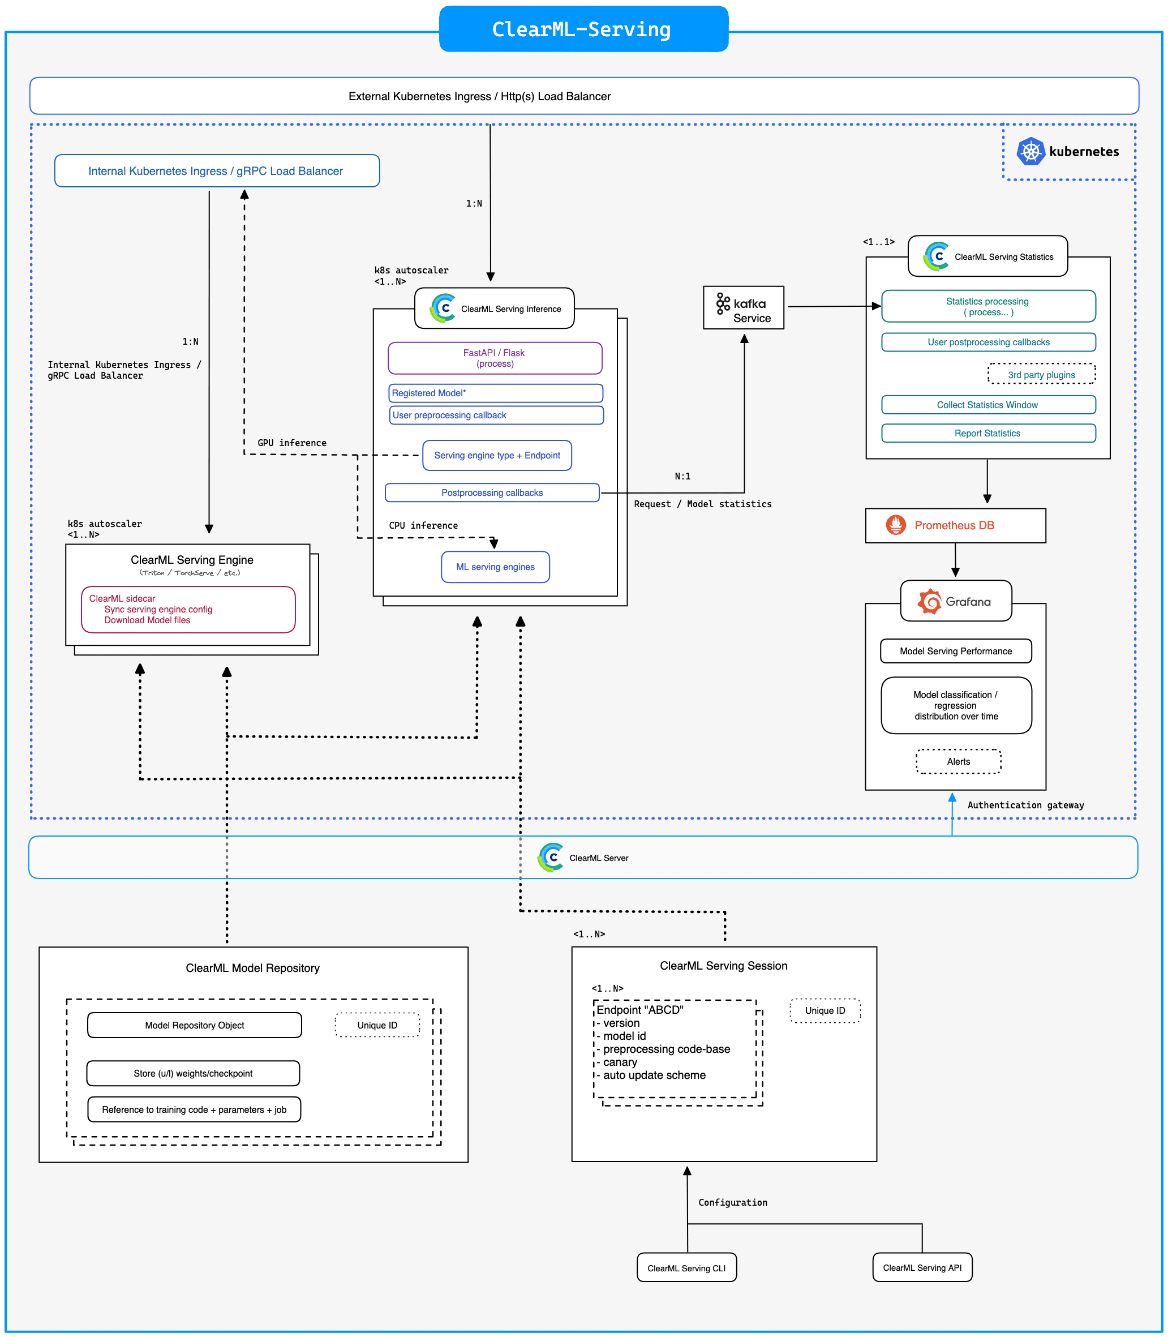This screenshot has width=1168, height=1337.
Task: Expand the 3rd party plugins dotted box
Action: coord(1041,374)
